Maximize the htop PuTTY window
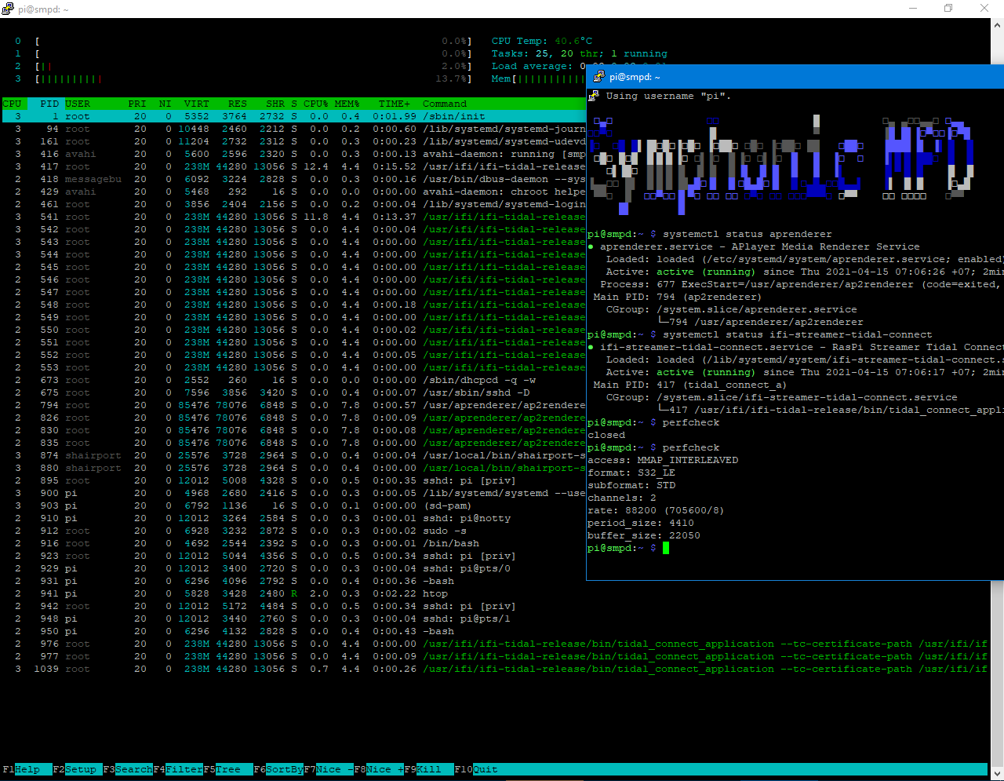This screenshot has height=781, width=1004. [x=948, y=9]
